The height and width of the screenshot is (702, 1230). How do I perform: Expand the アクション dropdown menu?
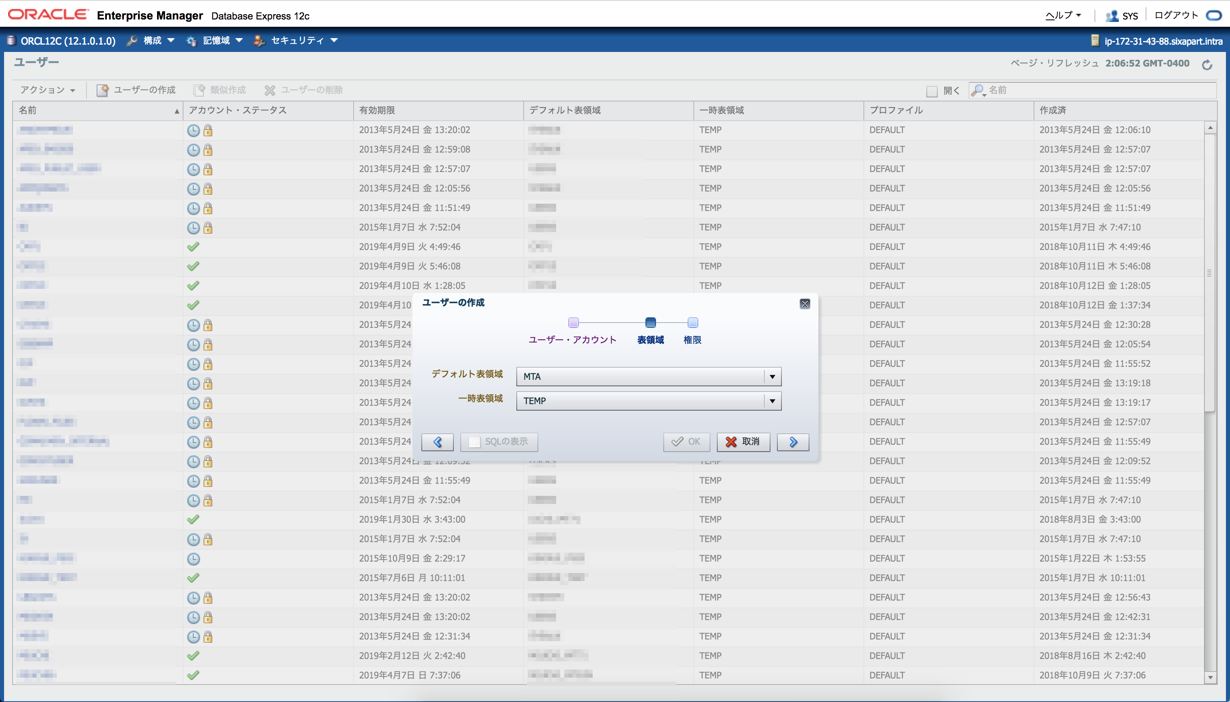pos(47,90)
